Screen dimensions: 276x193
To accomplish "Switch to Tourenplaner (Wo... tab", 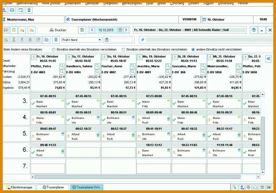I will [x=87, y=187].
